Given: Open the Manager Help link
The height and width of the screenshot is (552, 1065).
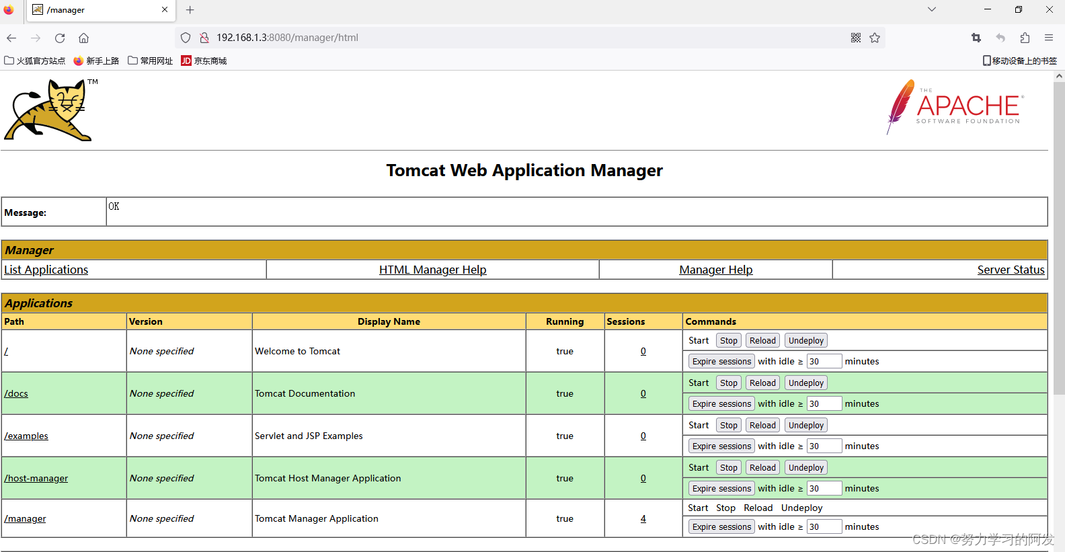Looking at the screenshot, I should tap(716, 270).
